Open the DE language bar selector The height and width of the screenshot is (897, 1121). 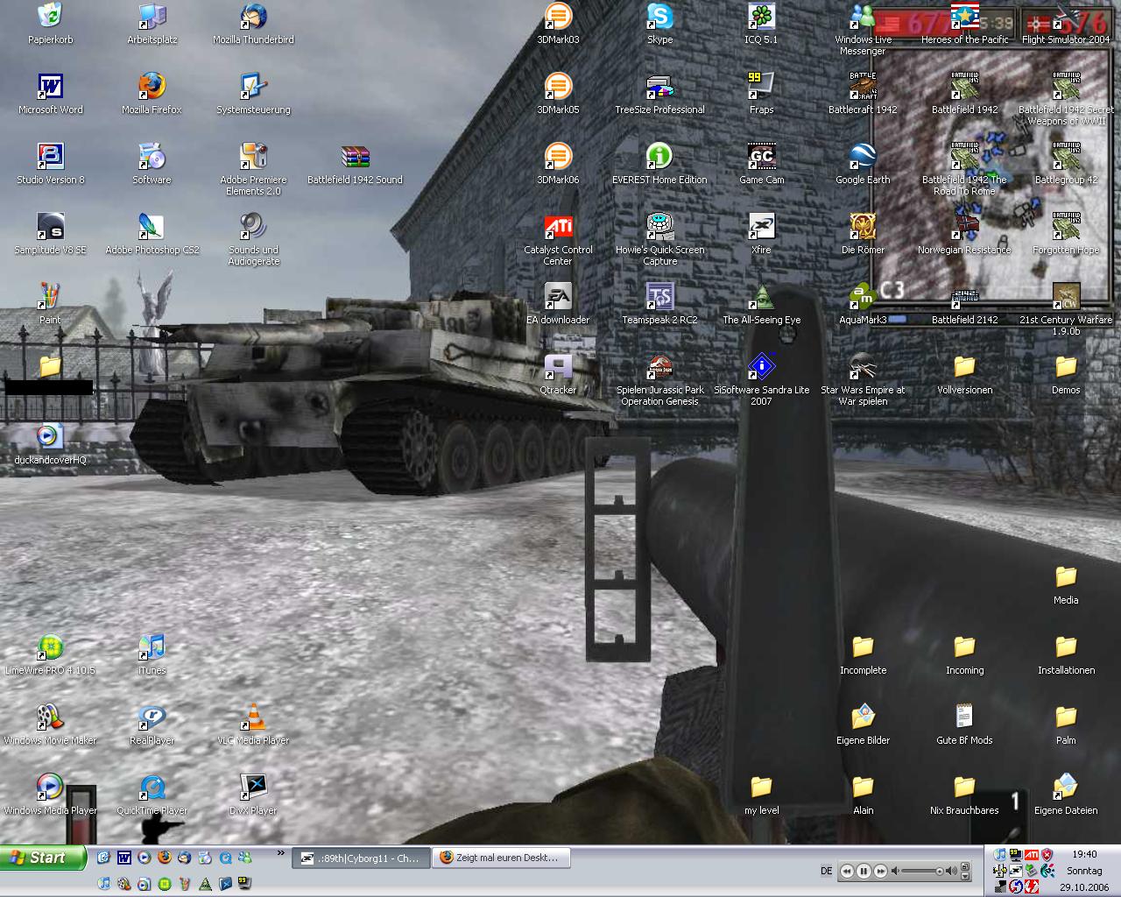tap(826, 871)
